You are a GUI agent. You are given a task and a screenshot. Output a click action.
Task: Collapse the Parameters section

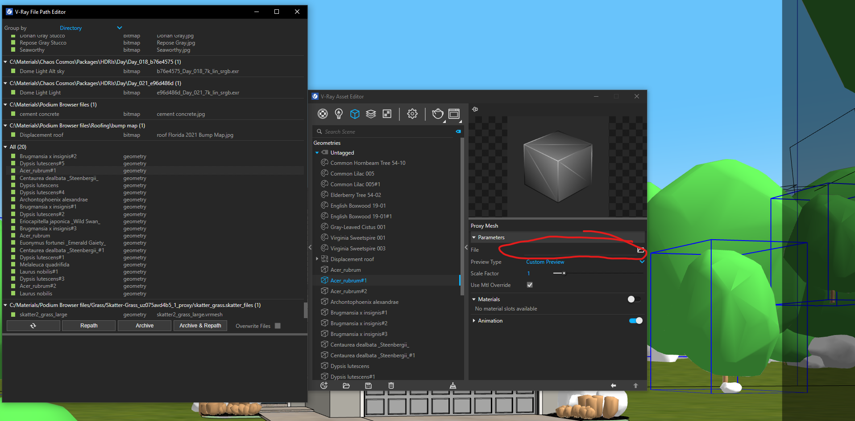click(x=474, y=237)
